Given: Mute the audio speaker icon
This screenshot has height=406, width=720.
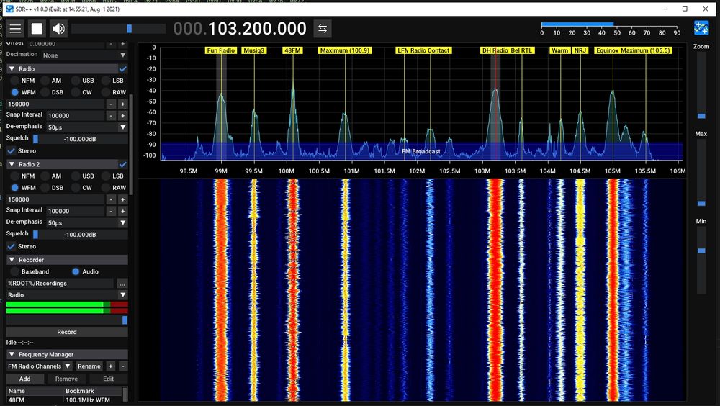Looking at the screenshot, I should point(58,29).
